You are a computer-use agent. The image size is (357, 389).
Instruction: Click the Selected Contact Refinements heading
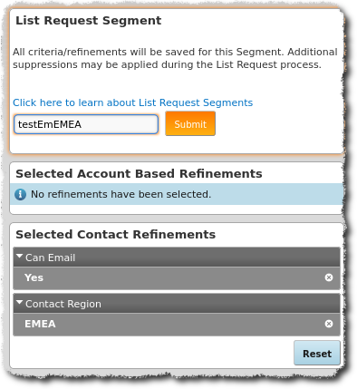(x=116, y=234)
